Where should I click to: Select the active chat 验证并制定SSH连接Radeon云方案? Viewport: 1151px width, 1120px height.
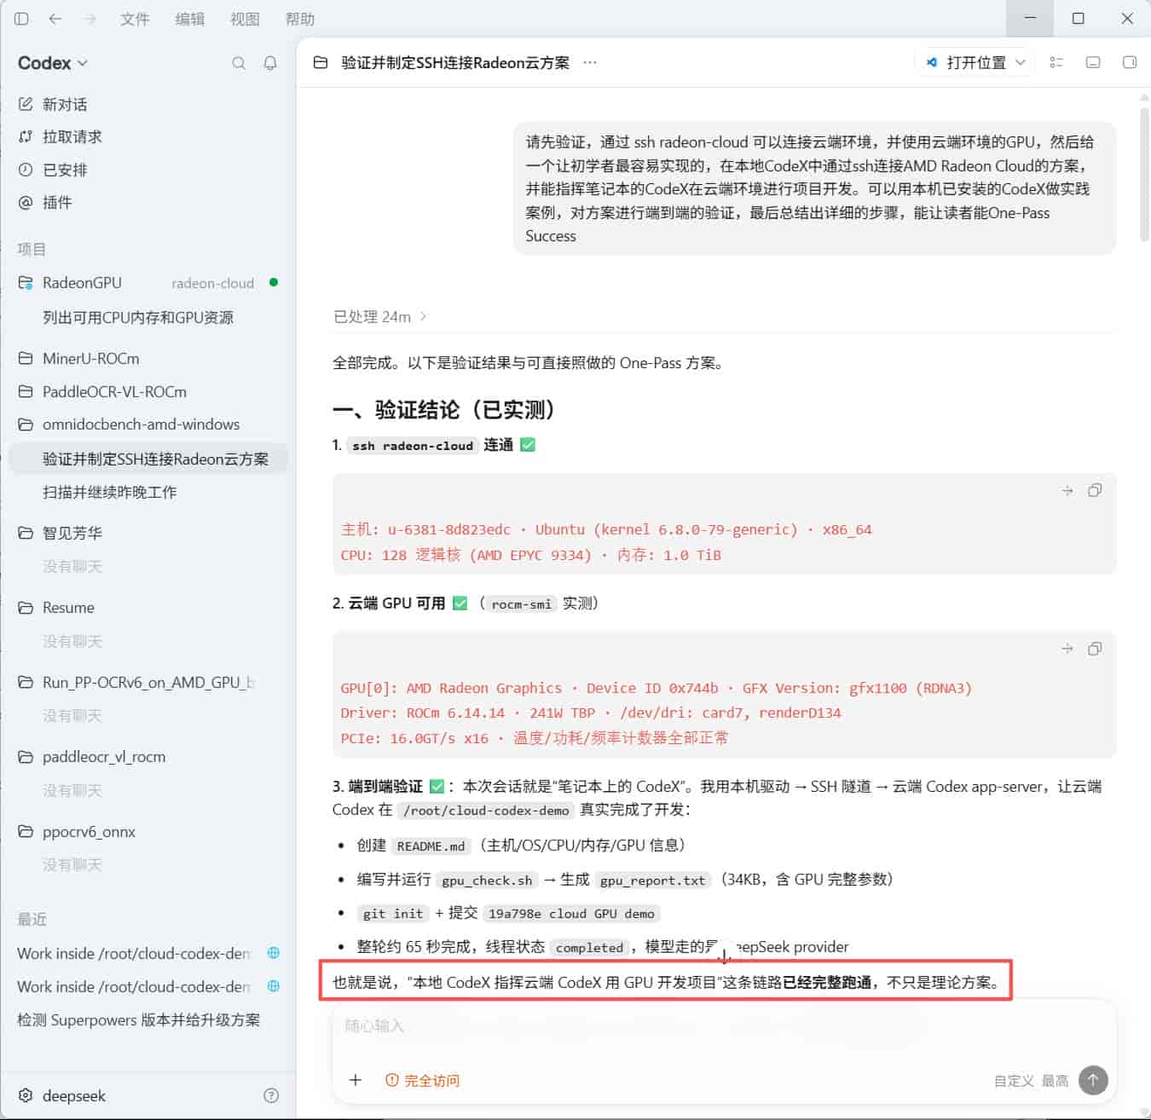tap(148, 459)
